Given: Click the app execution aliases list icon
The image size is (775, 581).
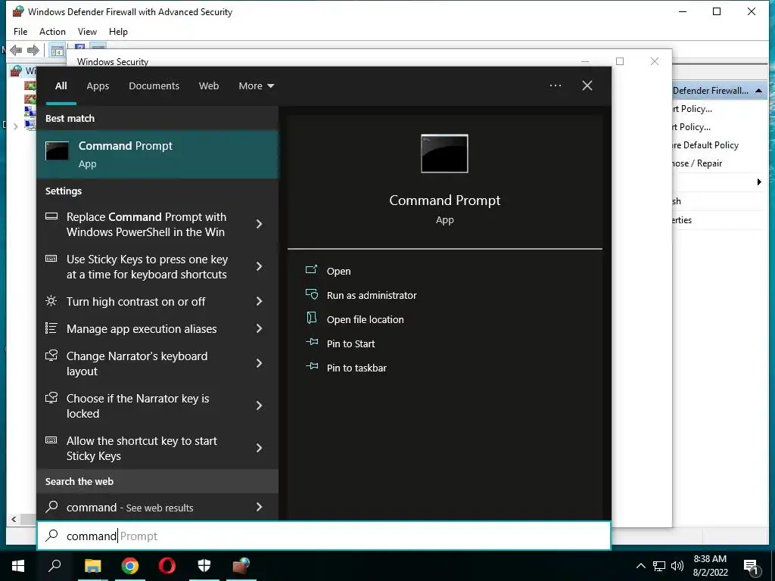Looking at the screenshot, I should (x=51, y=328).
